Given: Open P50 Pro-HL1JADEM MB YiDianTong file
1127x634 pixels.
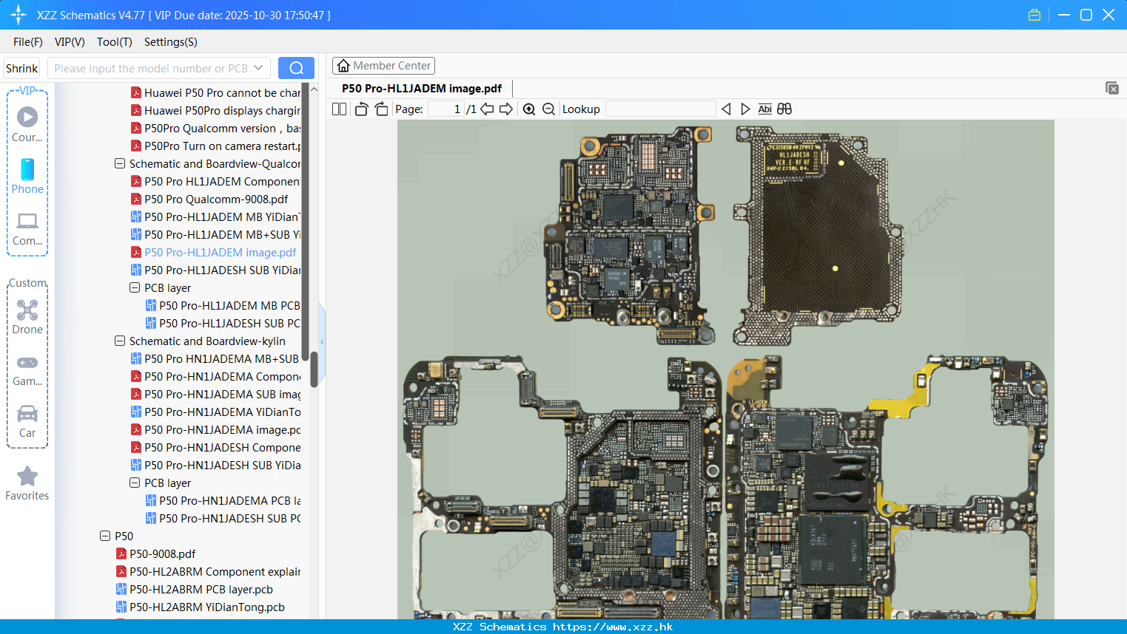Looking at the screenshot, I should pos(216,217).
